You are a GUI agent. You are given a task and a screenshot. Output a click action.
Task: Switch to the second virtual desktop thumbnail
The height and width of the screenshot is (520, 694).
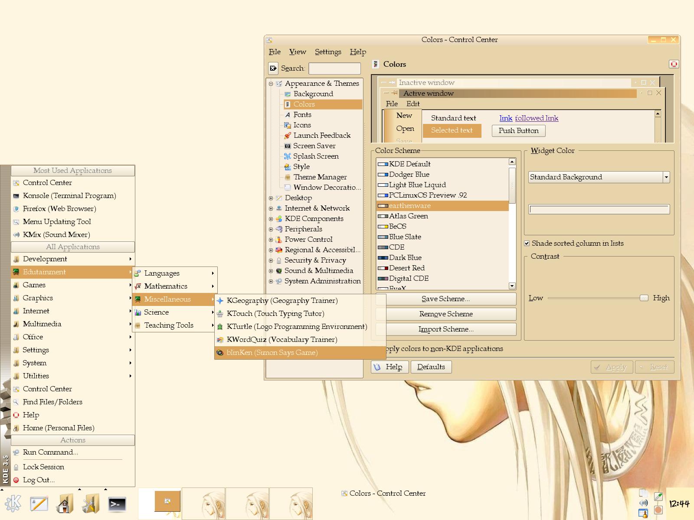click(203, 503)
